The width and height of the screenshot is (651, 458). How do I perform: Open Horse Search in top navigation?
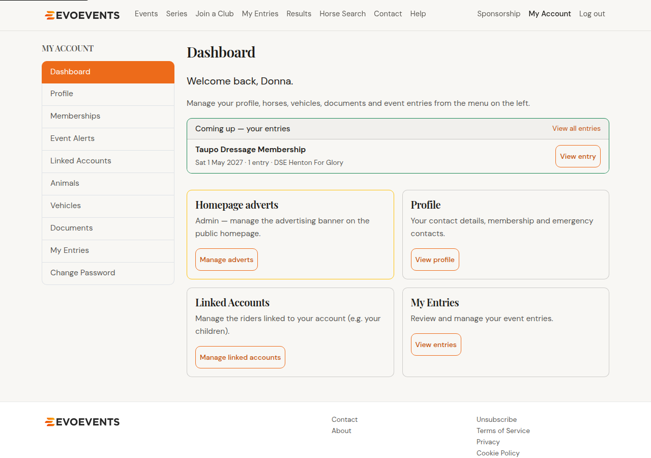pyautogui.click(x=342, y=14)
